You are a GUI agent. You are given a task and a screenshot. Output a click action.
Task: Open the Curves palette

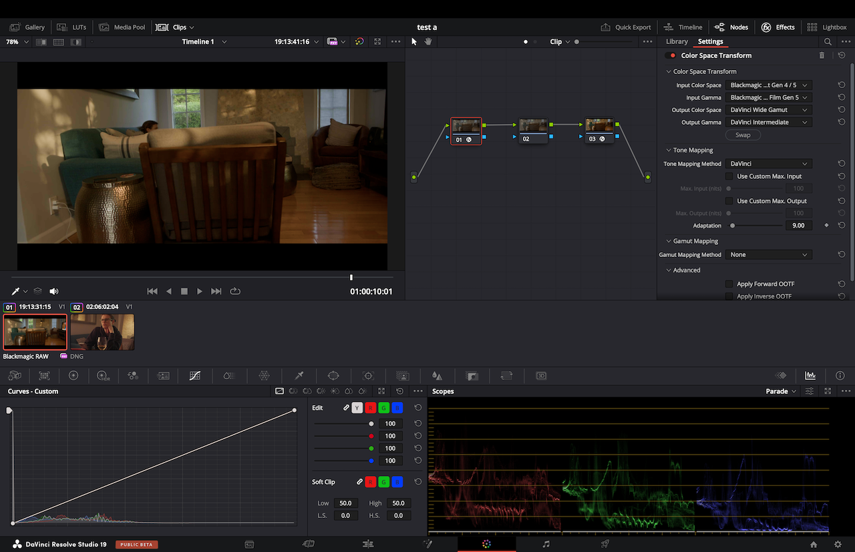[x=195, y=376]
